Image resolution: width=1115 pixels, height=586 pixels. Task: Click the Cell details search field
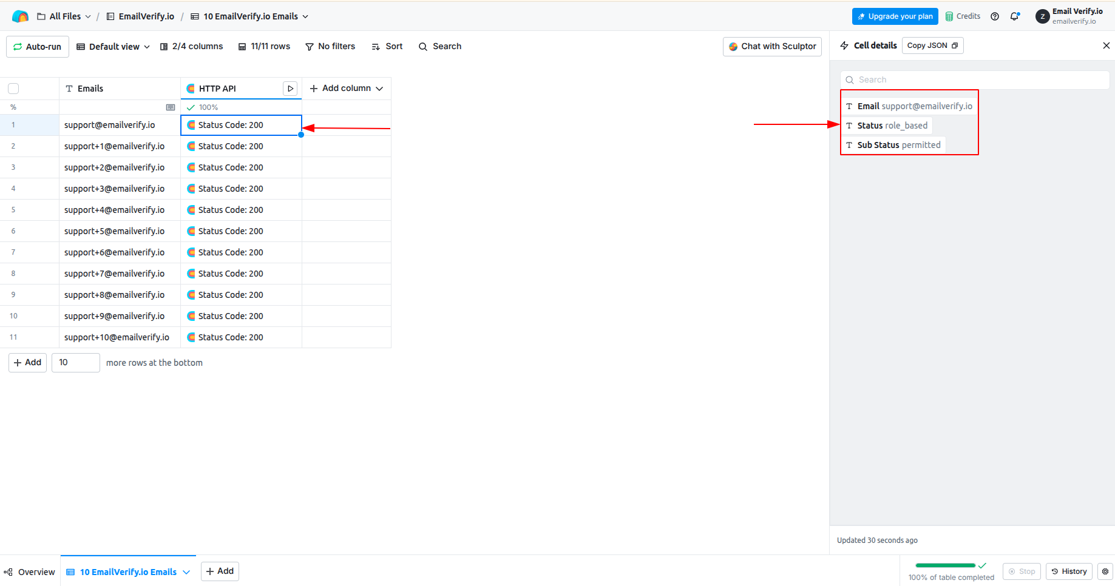975,79
